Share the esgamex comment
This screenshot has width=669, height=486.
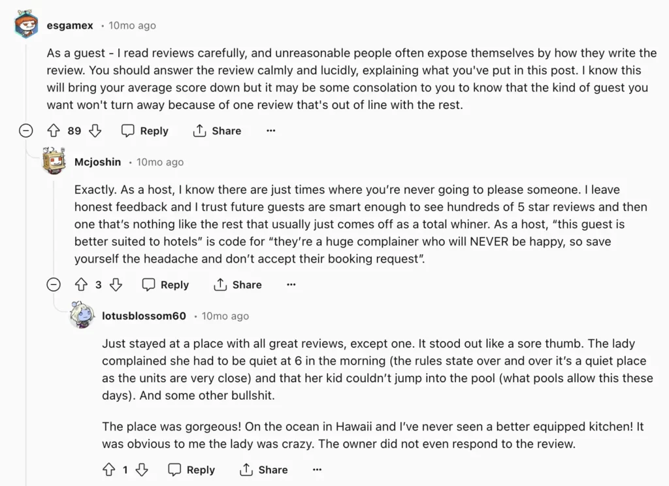point(218,131)
